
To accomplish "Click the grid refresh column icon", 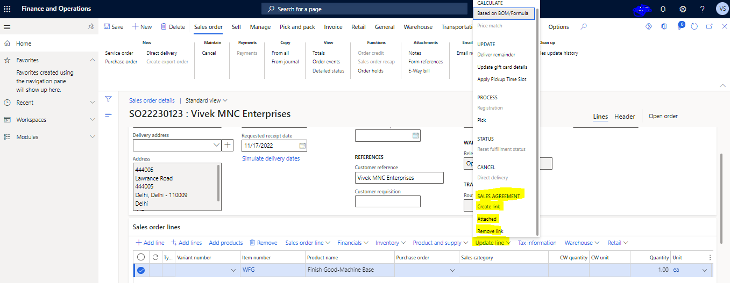I will click(156, 257).
